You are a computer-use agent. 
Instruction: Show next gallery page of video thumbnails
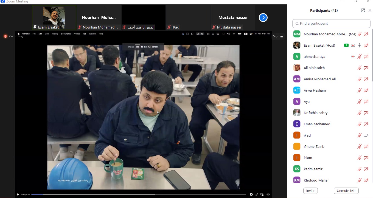tap(263, 18)
